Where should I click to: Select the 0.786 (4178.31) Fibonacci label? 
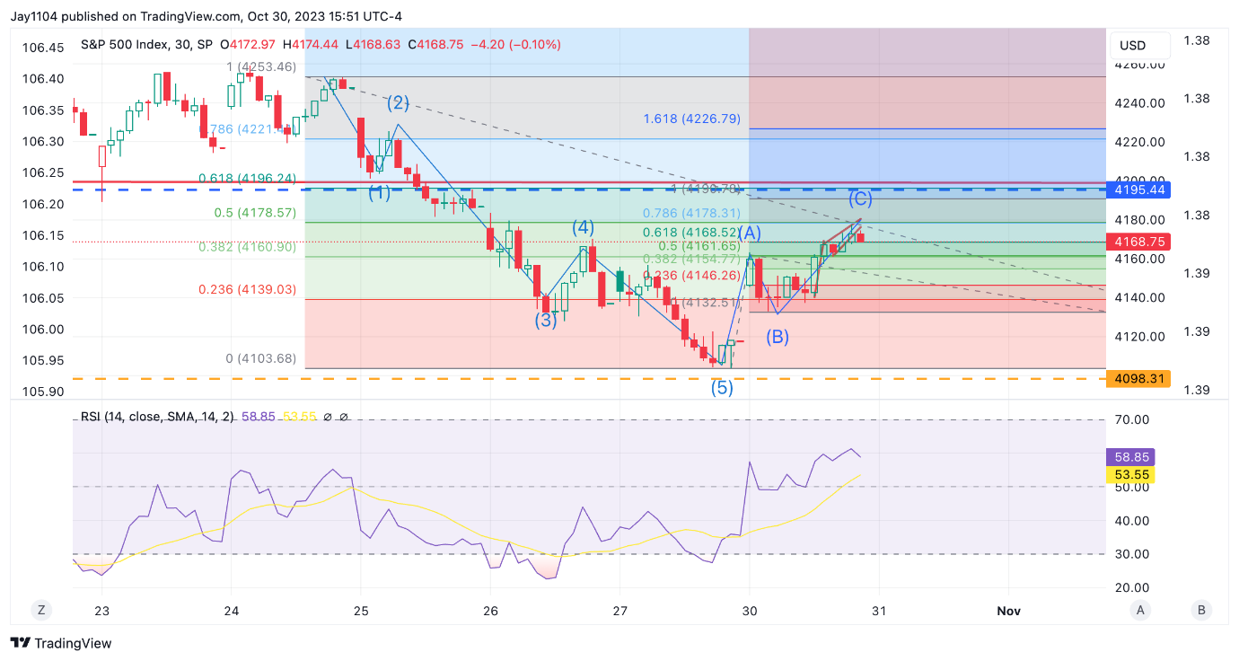pyautogui.click(x=691, y=214)
